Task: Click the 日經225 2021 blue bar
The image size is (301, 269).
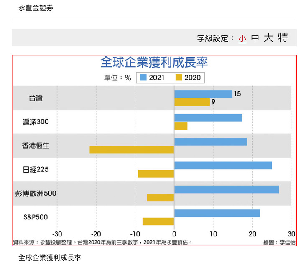Action: pos(223,166)
